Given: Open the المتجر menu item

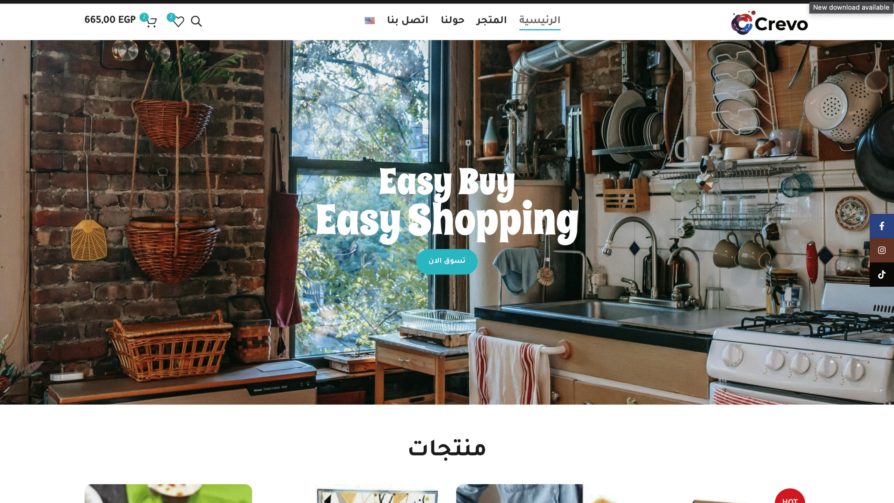Looking at the screenshot, I should [x=491, y=20].
